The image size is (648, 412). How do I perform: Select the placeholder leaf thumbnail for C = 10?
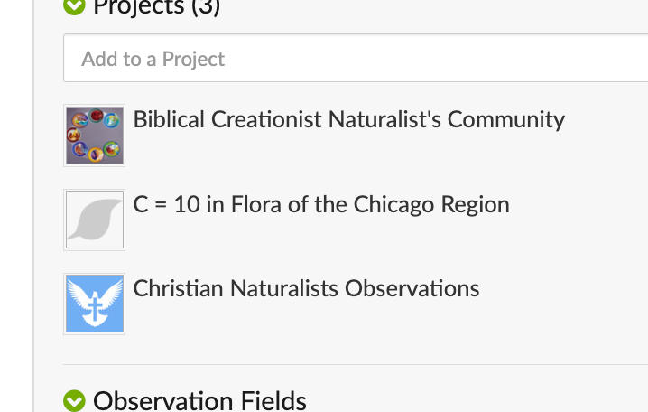95,220
